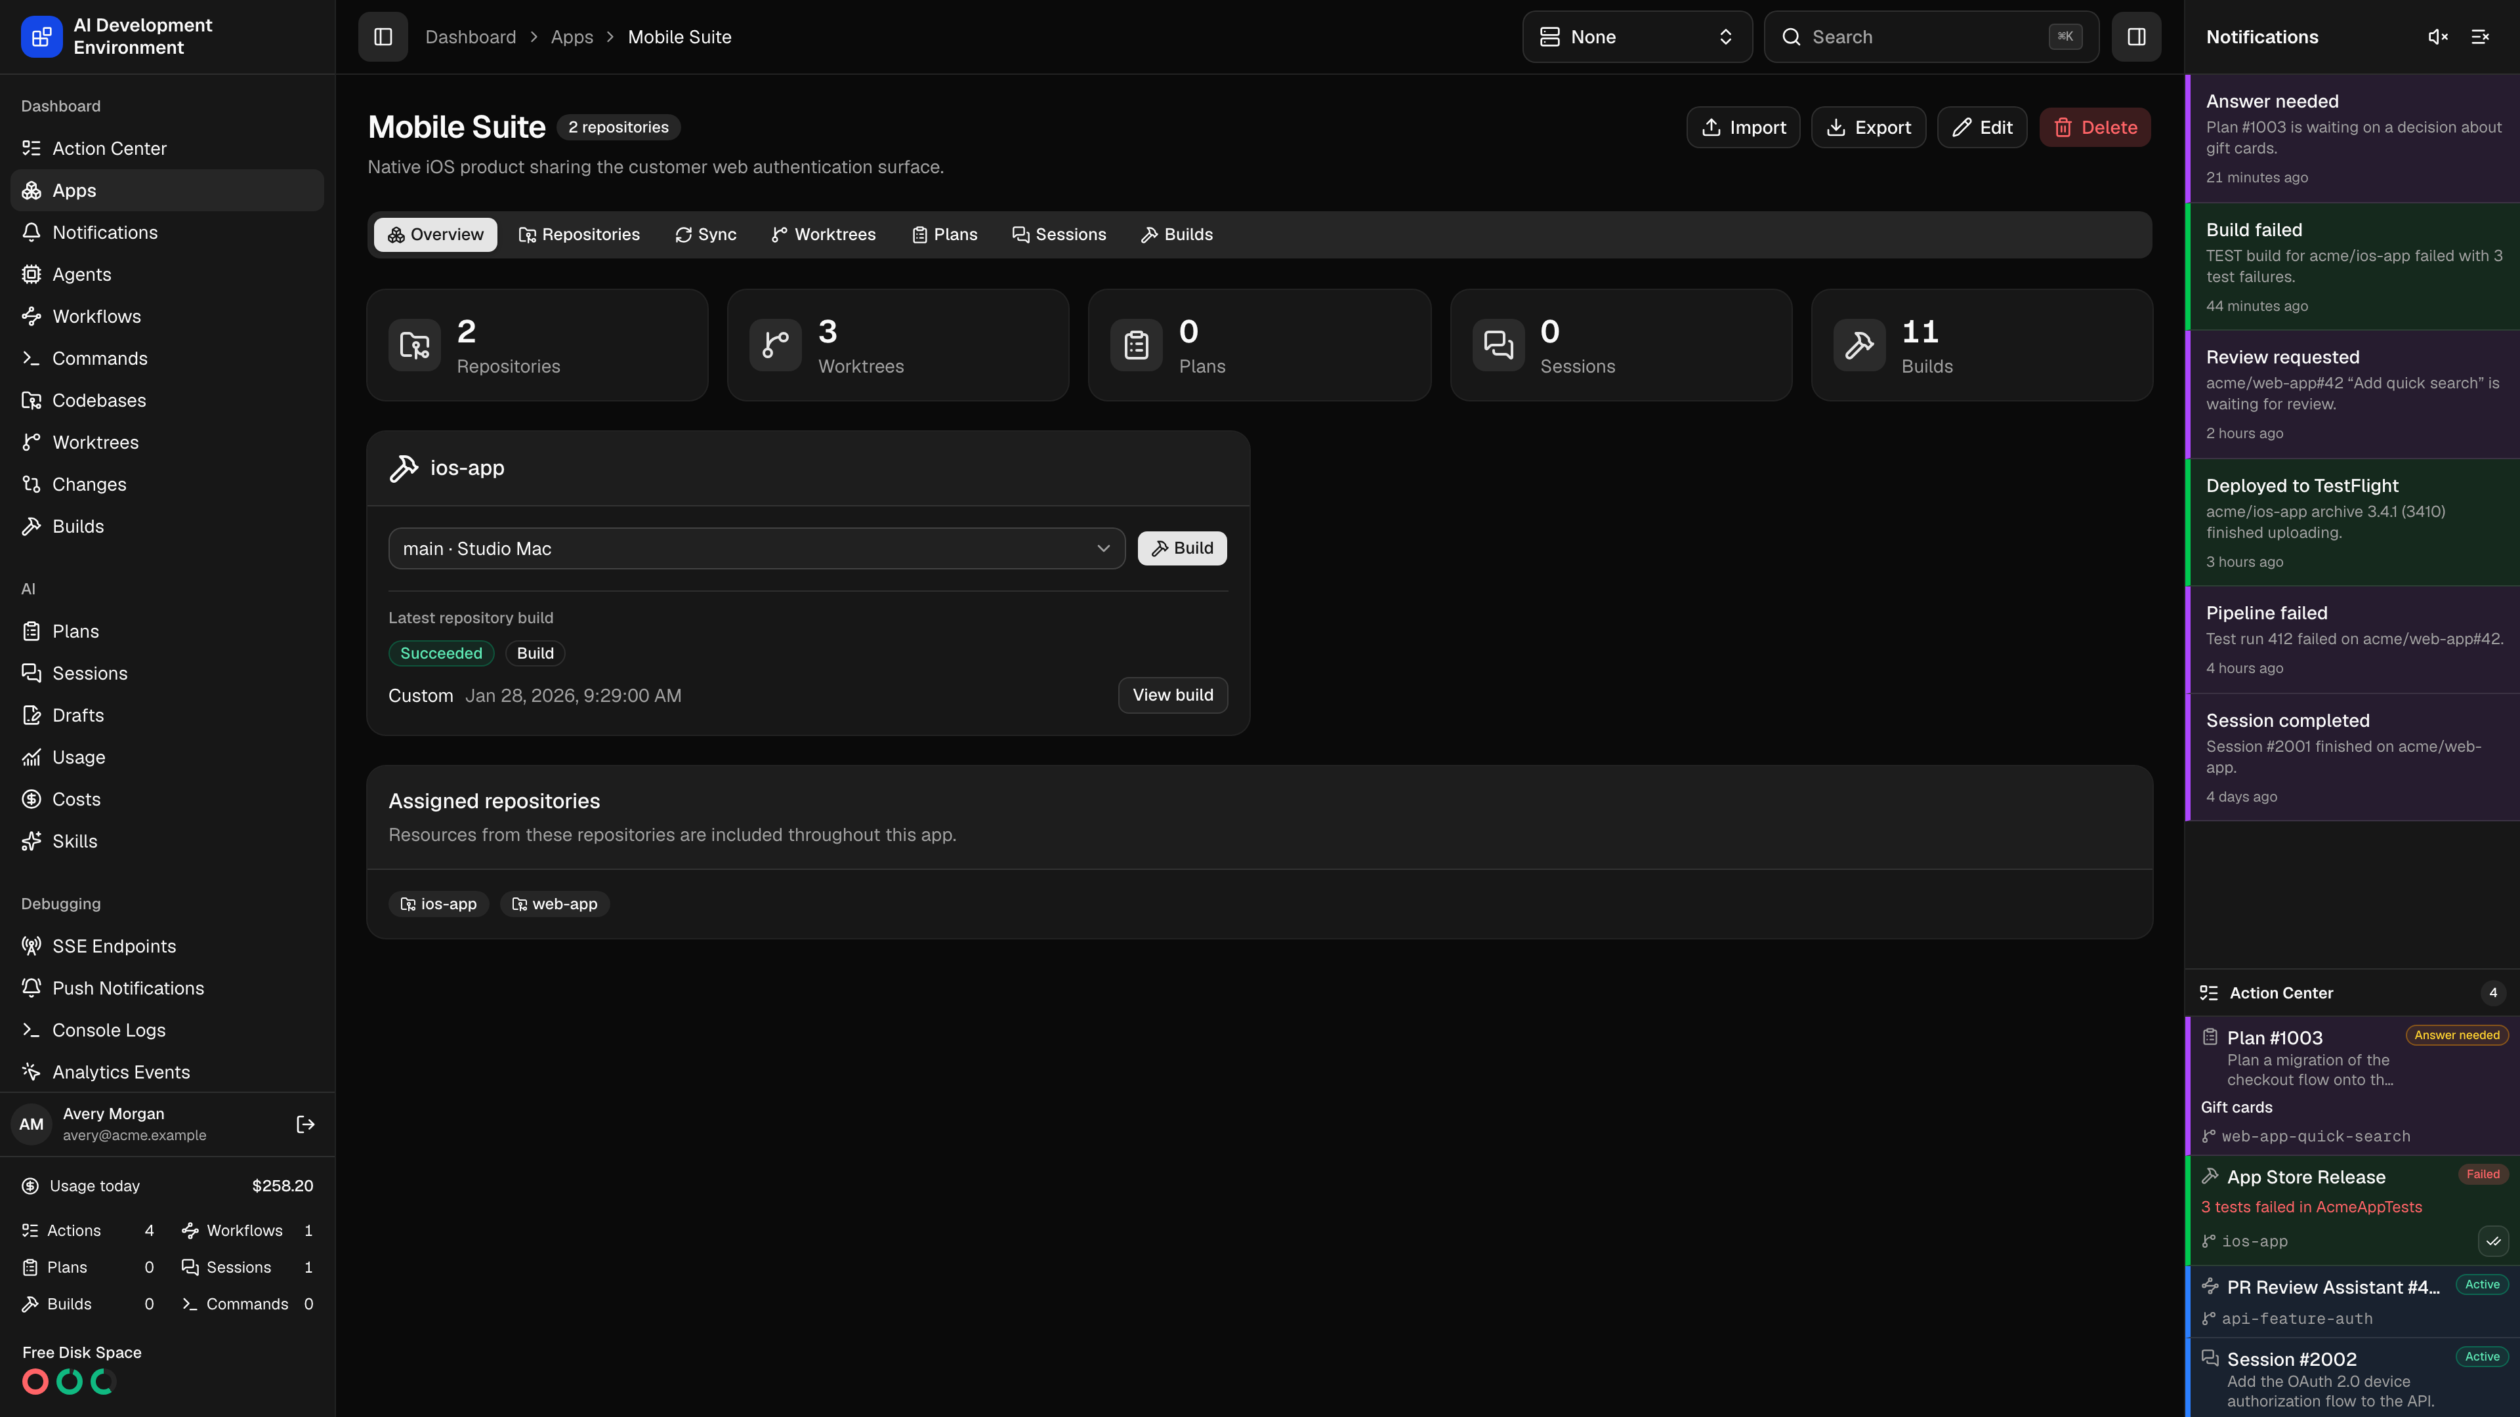
Task: Mark App Store Release item done
Action: pos(2492,1242)
